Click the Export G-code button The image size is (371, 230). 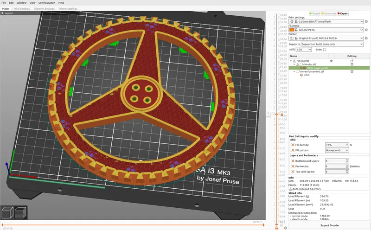point(329,225)
